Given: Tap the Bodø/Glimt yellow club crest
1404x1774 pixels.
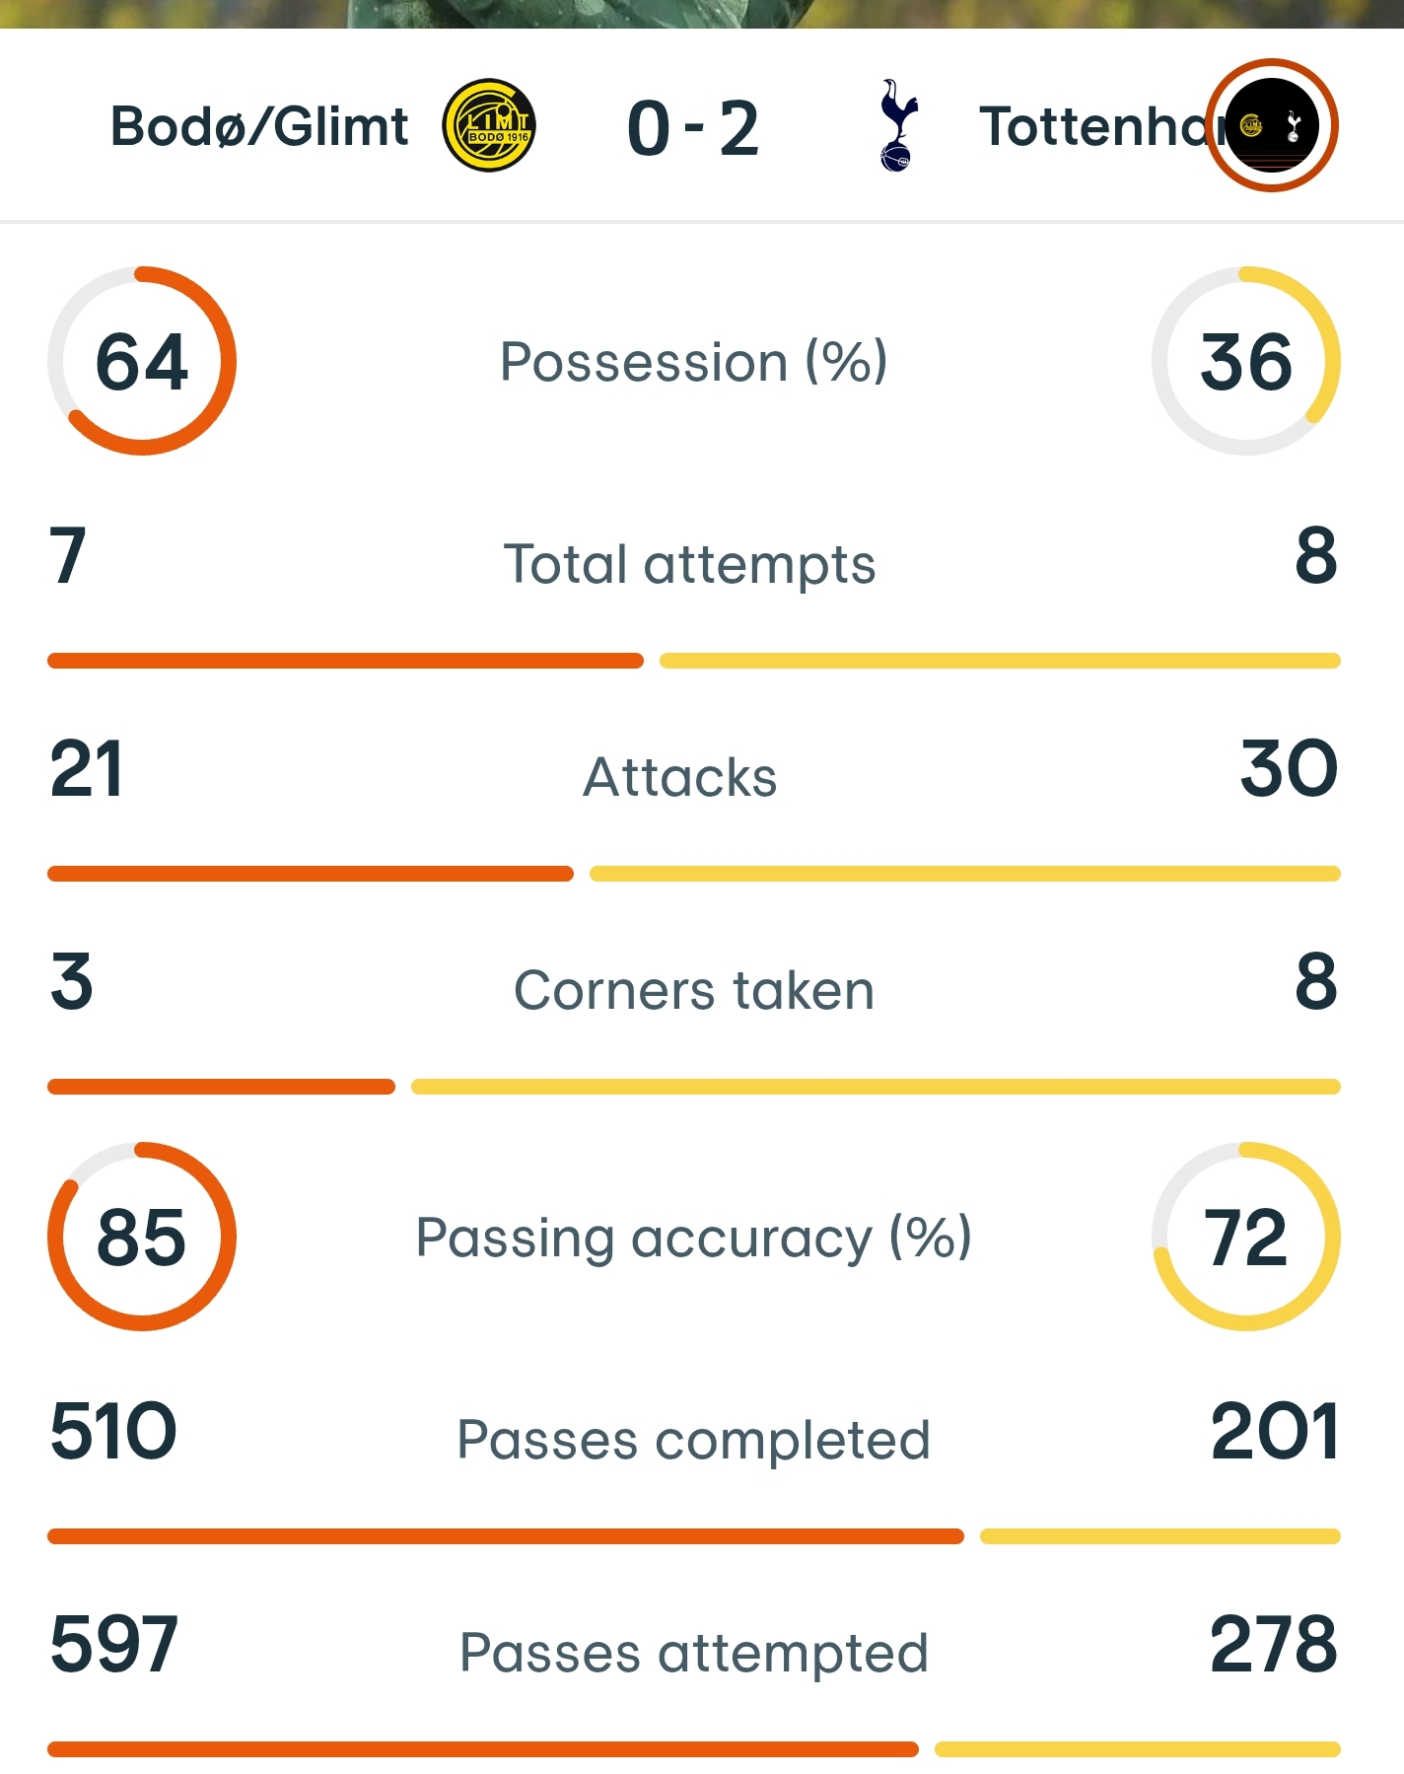Looking at the screenshot, I should 489,126.
